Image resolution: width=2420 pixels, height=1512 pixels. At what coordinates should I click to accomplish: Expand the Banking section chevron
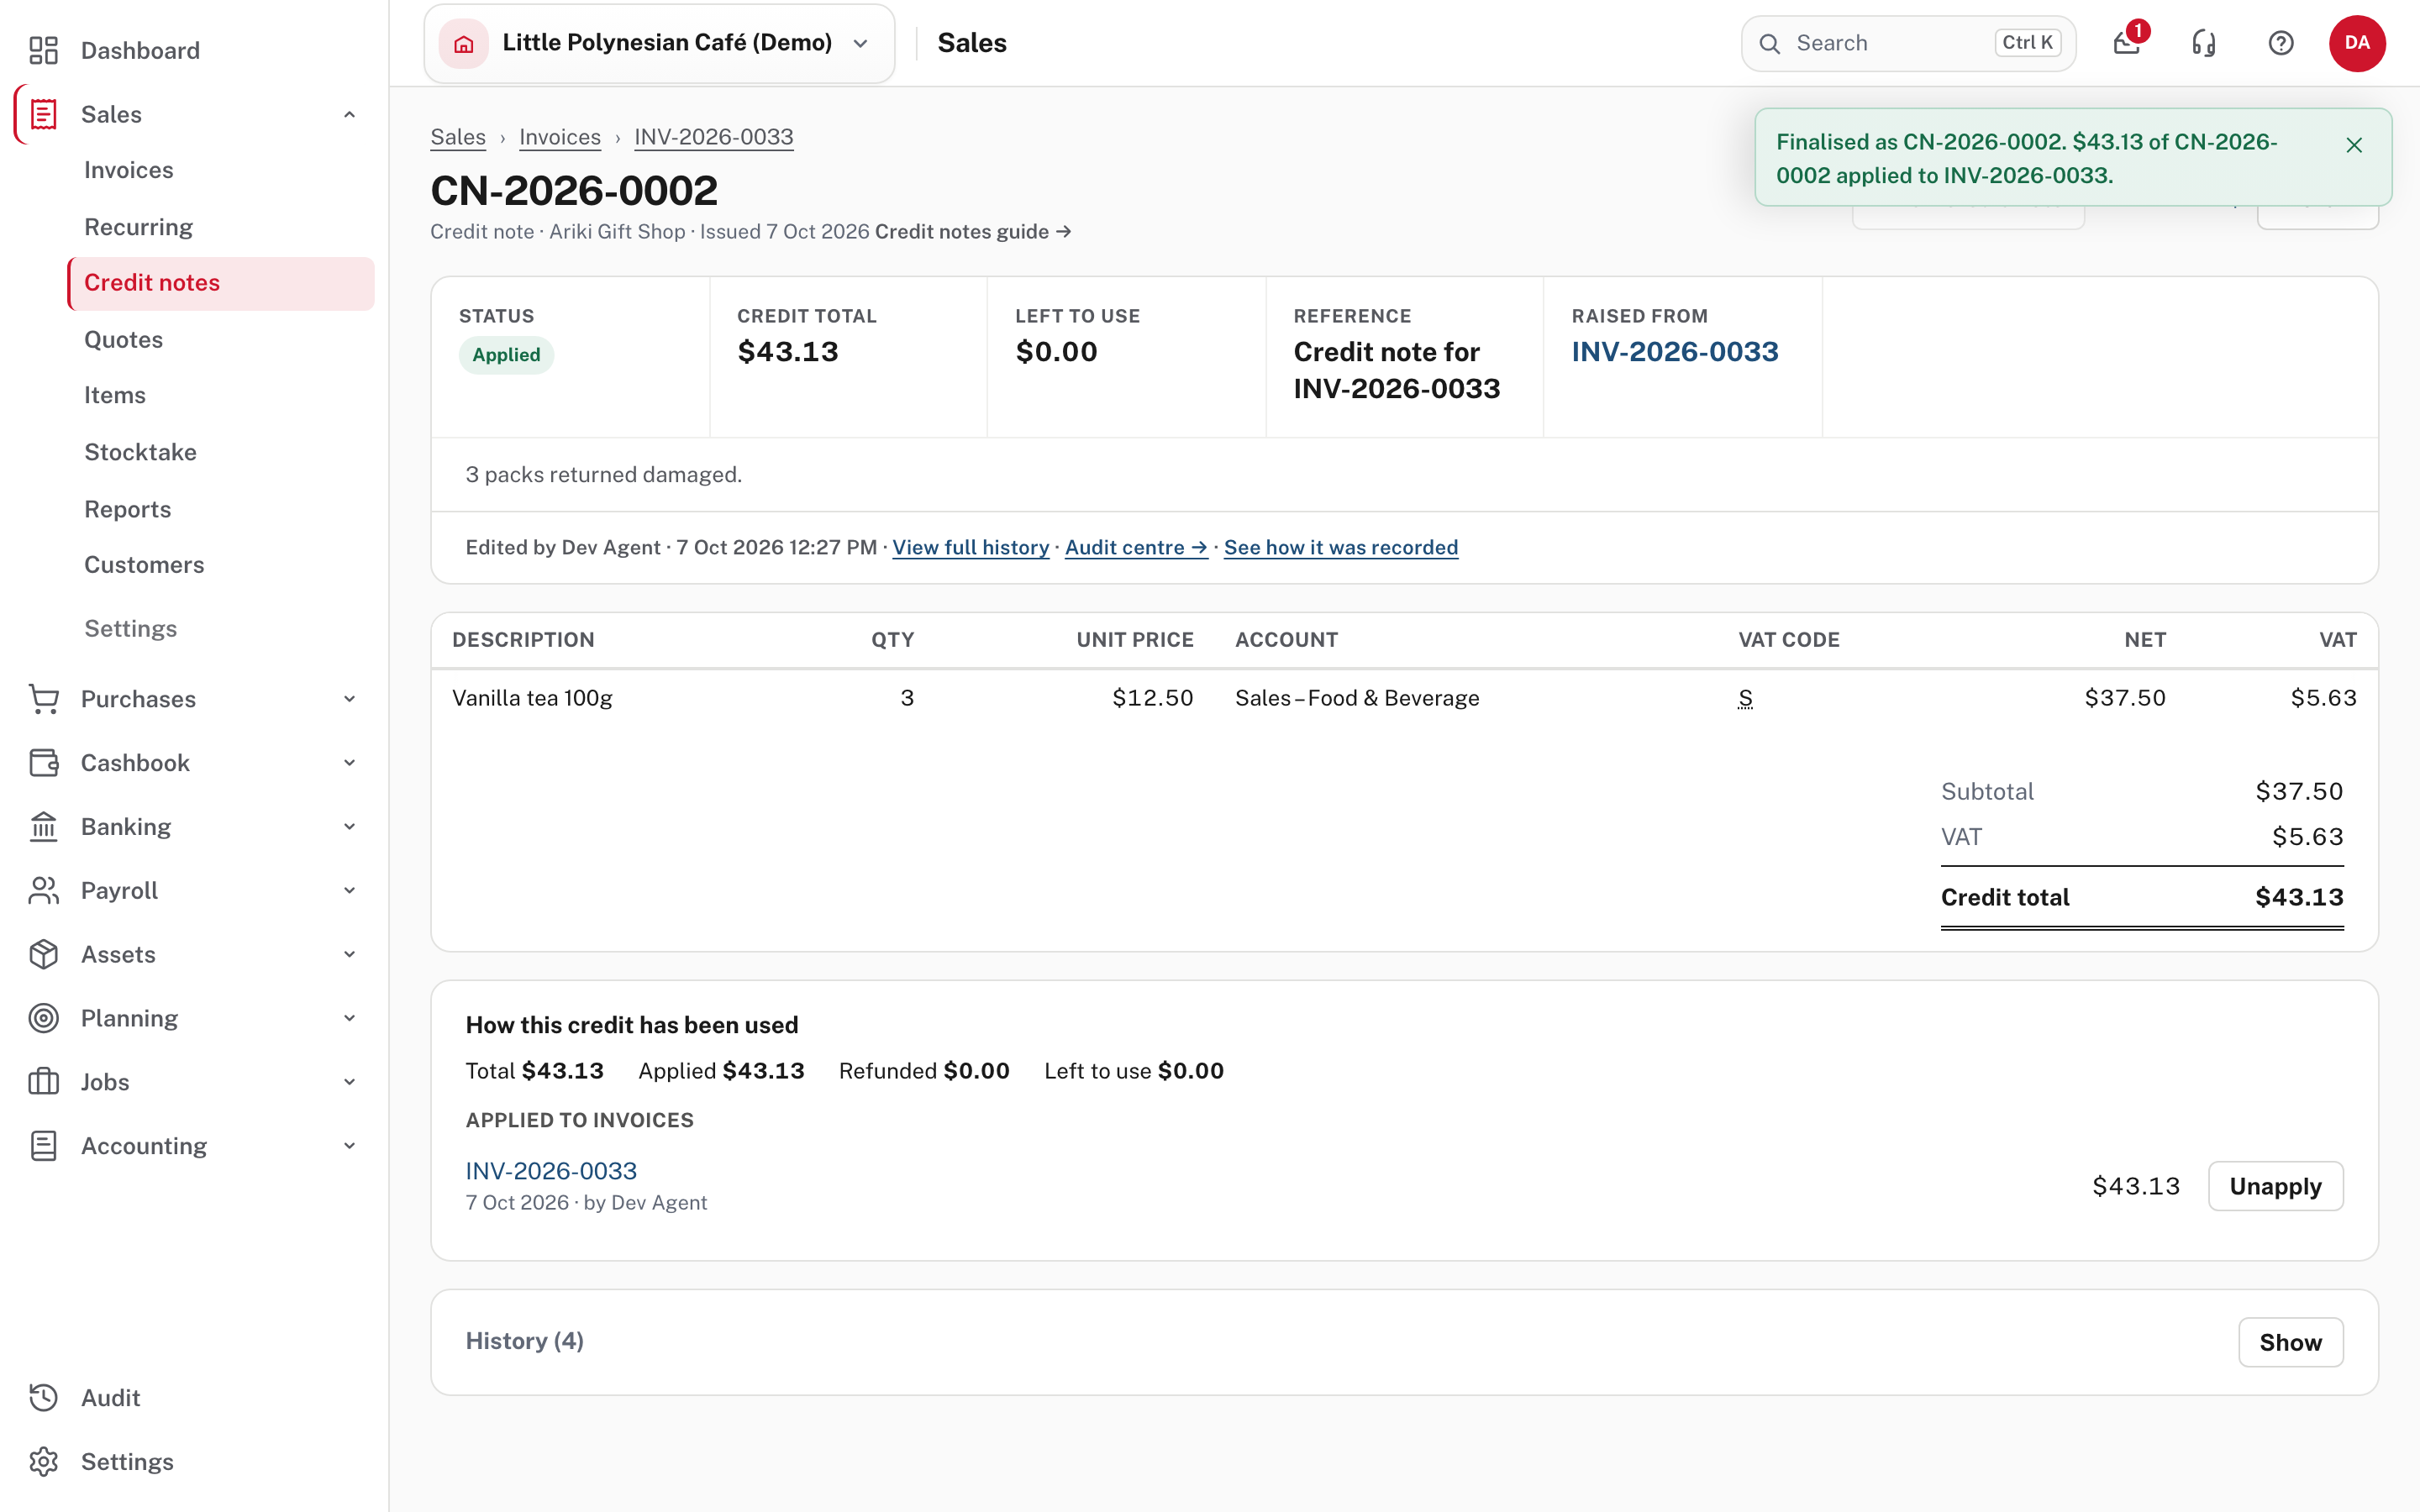(349, 827)
